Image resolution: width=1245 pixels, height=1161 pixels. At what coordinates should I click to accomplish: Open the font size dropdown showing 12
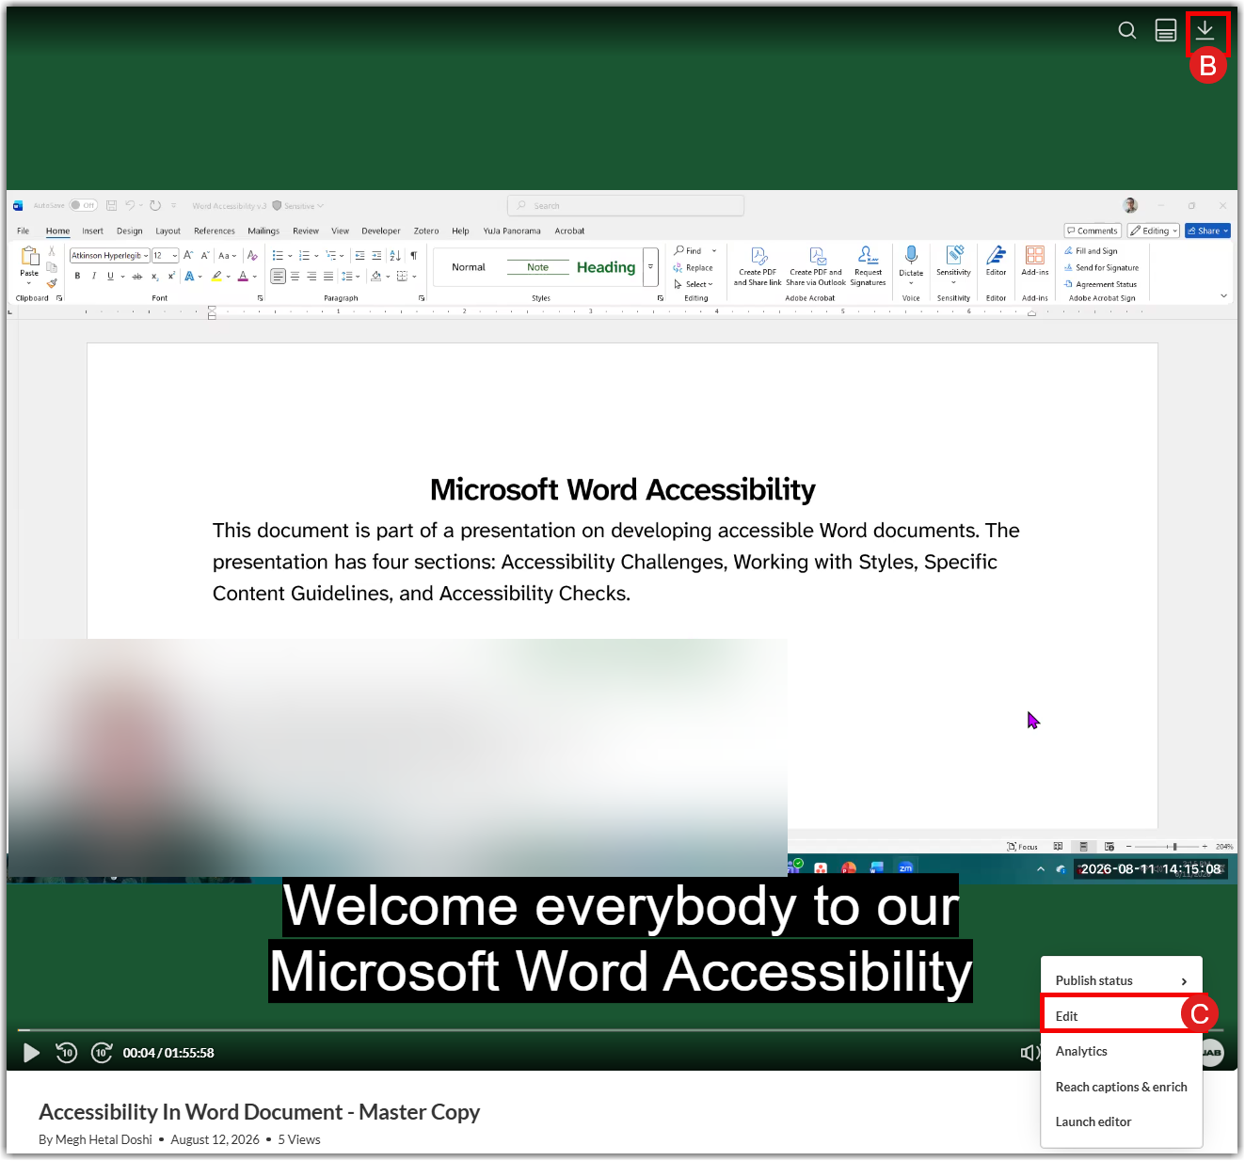coord(165,255)
